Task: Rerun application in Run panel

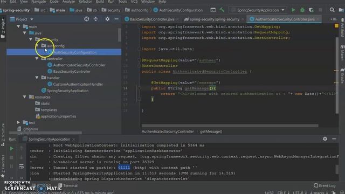Action: (x=11, y=149)
